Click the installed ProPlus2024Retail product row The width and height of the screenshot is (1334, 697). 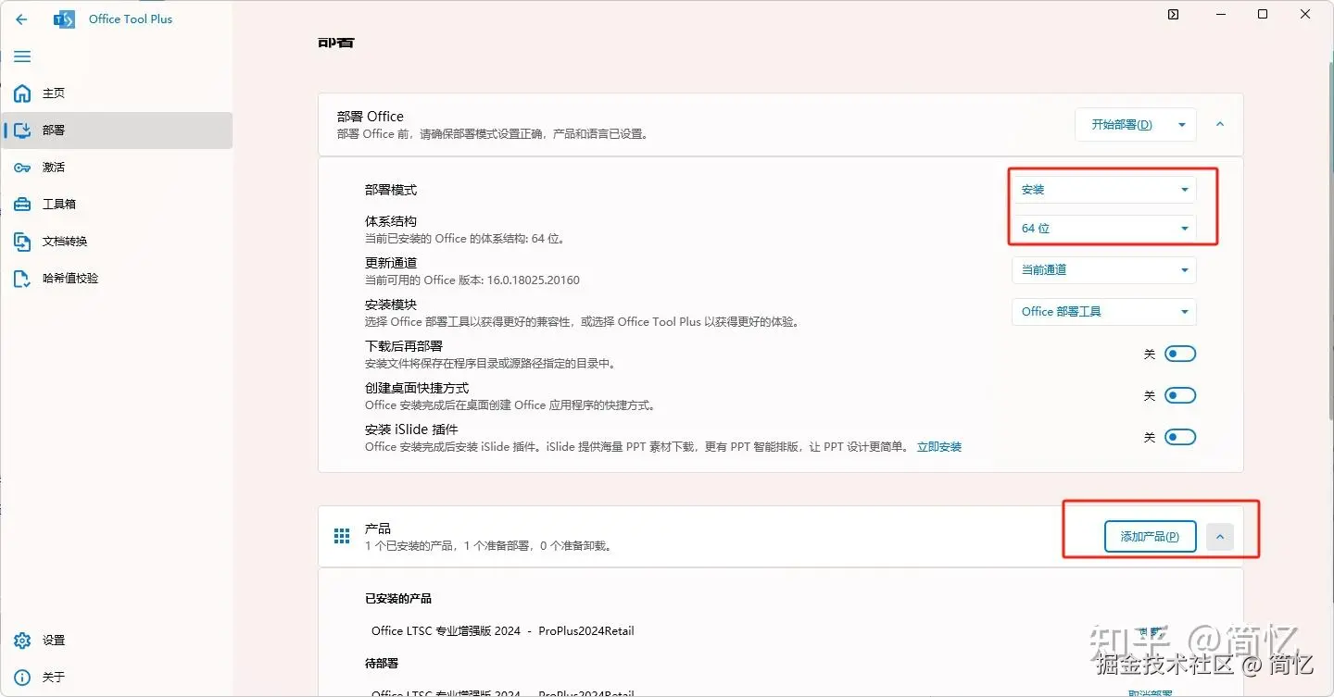[503, 630]
